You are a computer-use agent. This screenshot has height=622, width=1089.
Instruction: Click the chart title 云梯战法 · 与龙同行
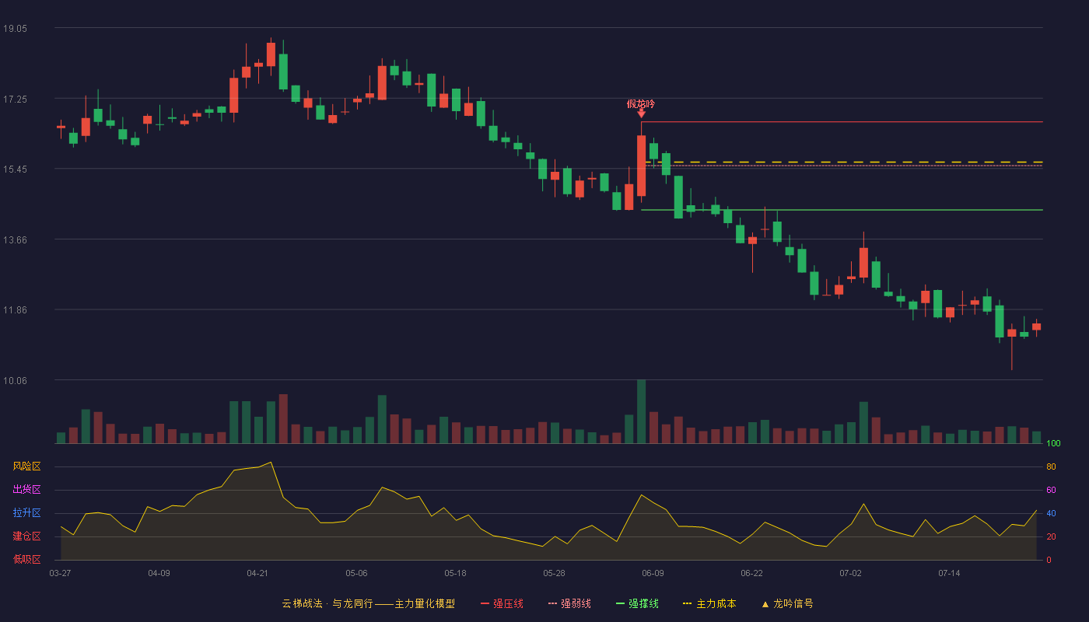(x=327, y=603)
